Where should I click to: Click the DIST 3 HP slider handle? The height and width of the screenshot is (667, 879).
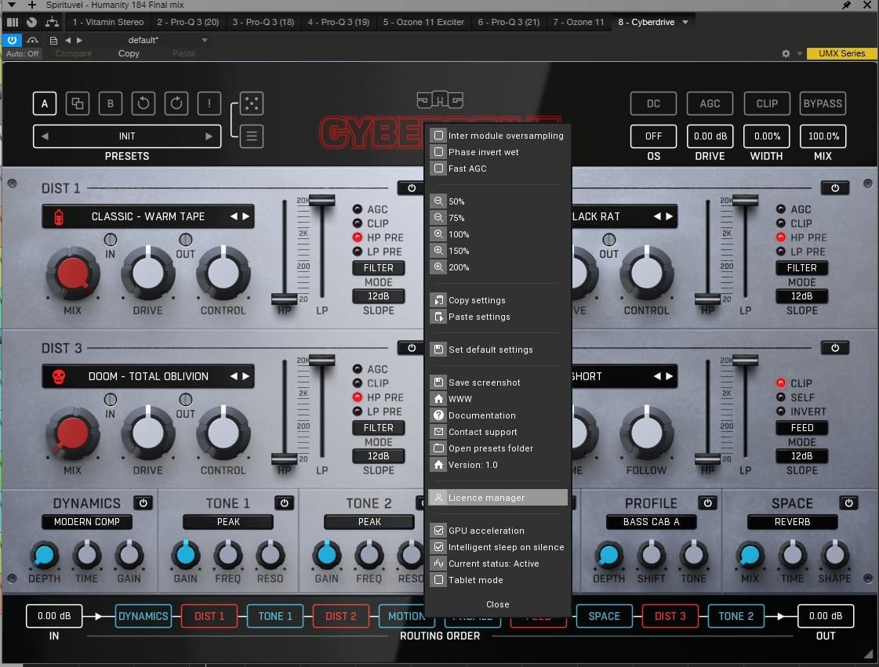(284, 459)
